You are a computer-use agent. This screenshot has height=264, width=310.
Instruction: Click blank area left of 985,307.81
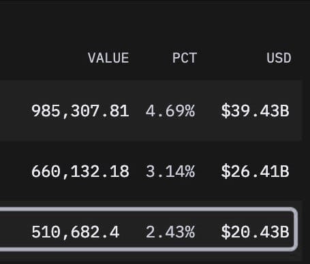[15, 111]
